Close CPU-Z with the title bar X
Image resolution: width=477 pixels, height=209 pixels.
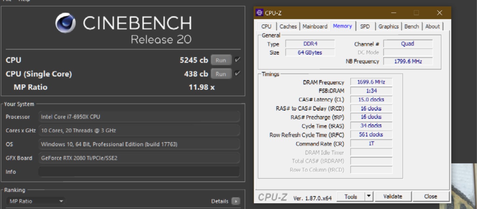point(440,13)
